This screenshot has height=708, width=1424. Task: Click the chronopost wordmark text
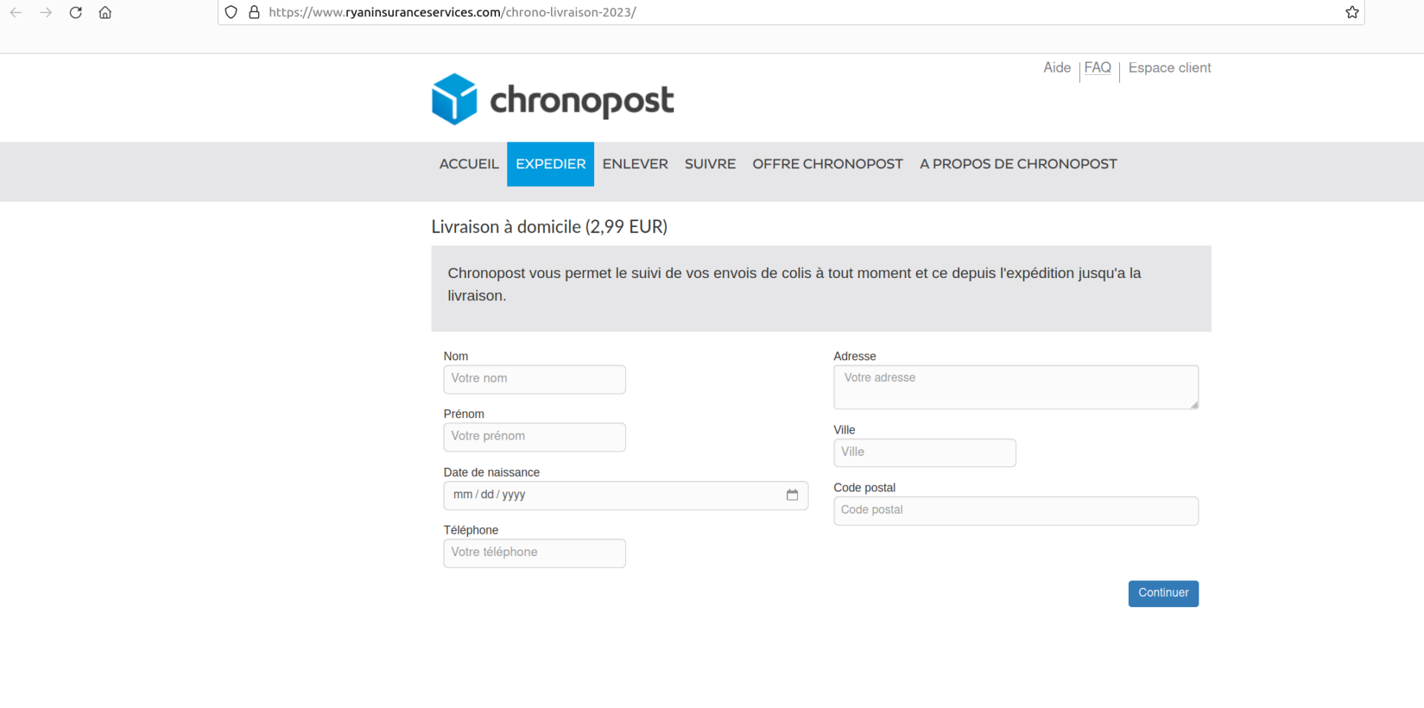[x=581, y=101]
